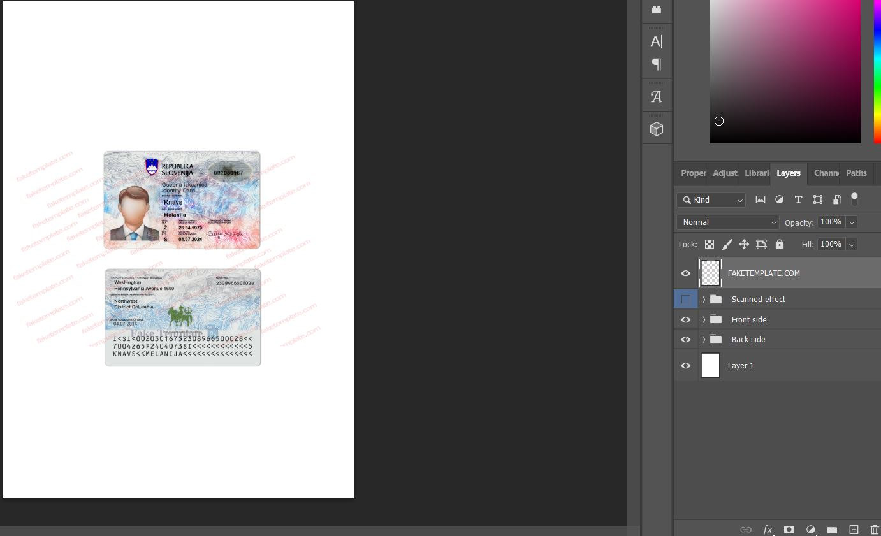The width and height of the screenshot is (881, 536).
Task: Click the lock position icon
Action: pos(744,244)
